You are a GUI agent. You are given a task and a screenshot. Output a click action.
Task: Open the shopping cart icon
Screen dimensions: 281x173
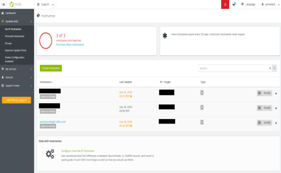click(234, 4)
